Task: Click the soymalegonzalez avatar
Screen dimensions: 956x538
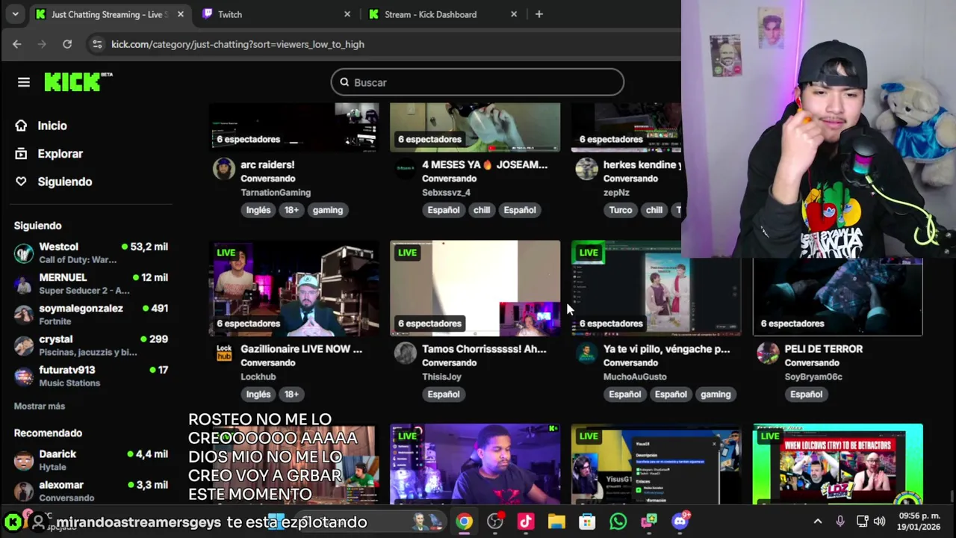Action: [24, 315]
